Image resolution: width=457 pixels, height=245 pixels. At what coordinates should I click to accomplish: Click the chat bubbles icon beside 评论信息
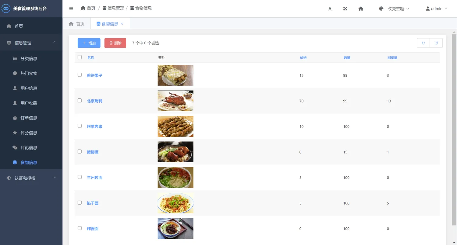click(15, 148)
